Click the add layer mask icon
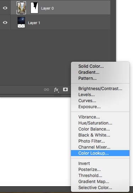The image size is (133, 193). (65, 89)
